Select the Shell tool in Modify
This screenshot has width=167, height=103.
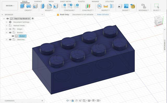point(56,6)
